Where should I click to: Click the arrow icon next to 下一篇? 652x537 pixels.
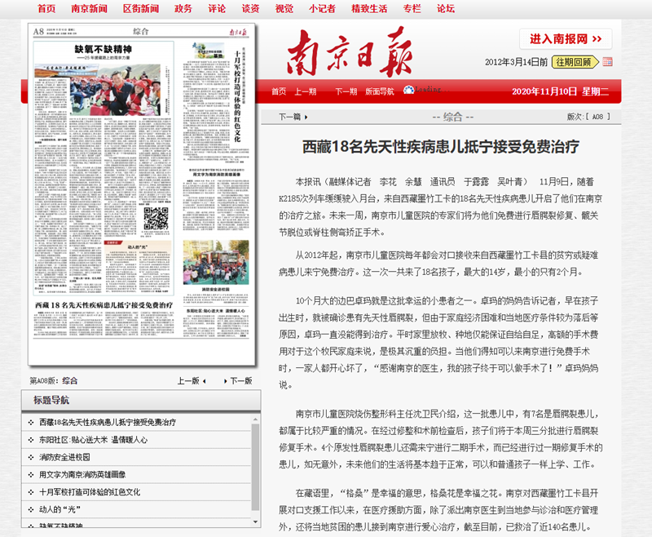click(306, 115)
